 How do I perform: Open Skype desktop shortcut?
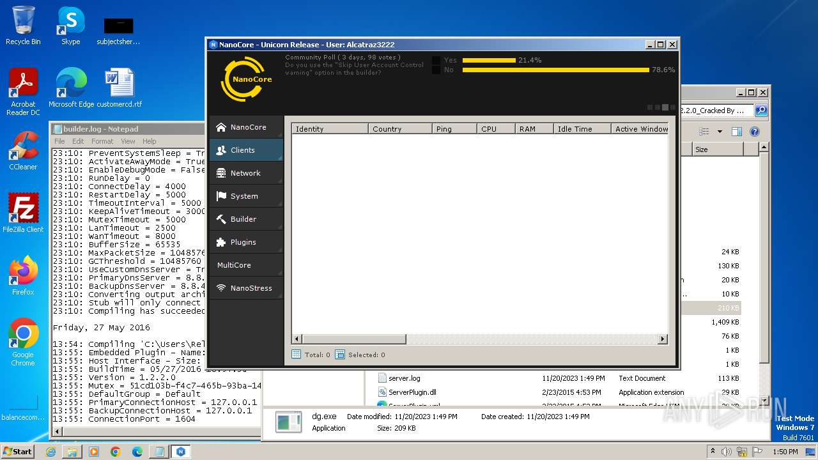pos(71,26)
